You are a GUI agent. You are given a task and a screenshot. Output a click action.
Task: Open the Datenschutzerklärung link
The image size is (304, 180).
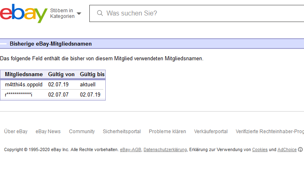click(x=165, y=149)
